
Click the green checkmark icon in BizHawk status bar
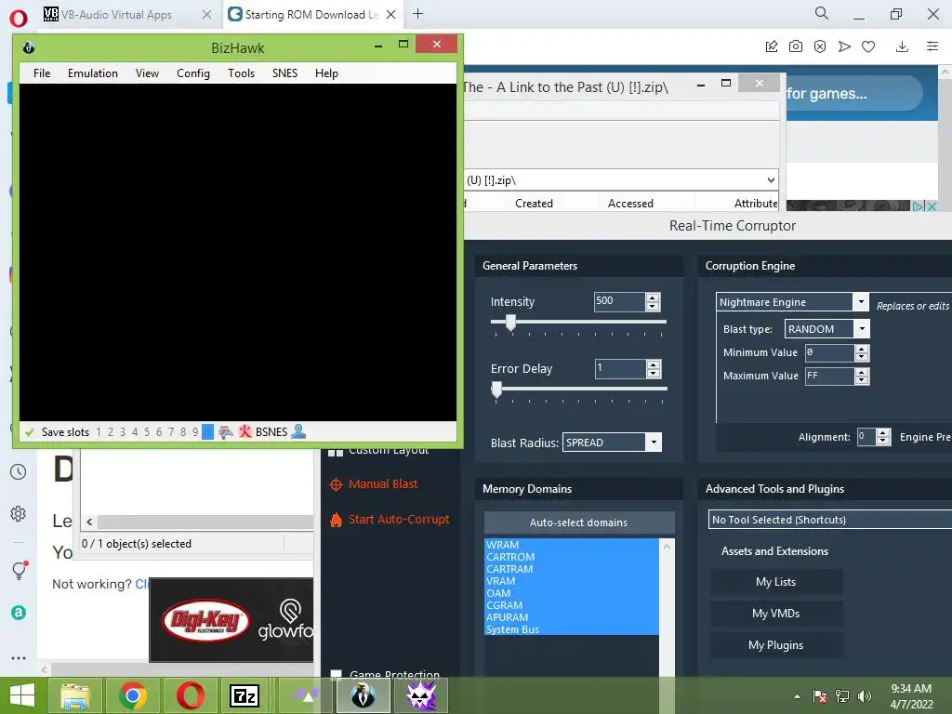point(29,432)
